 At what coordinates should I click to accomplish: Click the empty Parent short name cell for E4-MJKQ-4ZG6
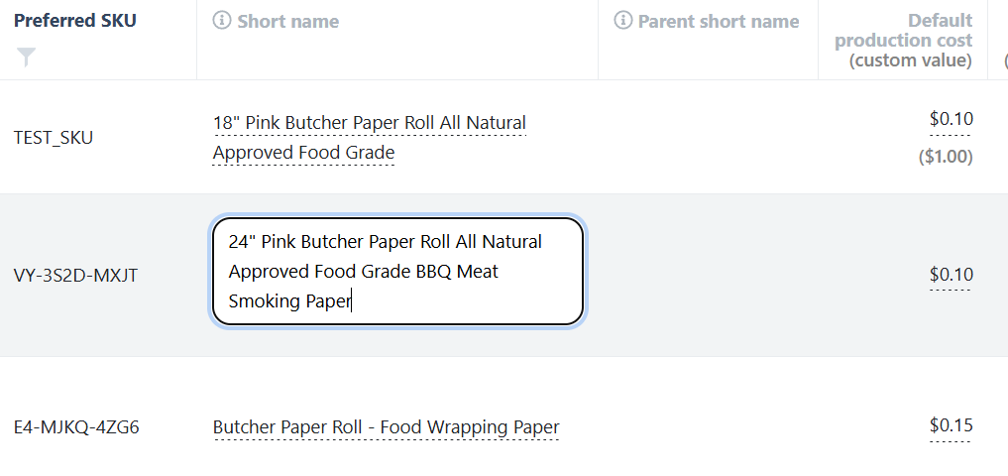[x=708, y=416]
